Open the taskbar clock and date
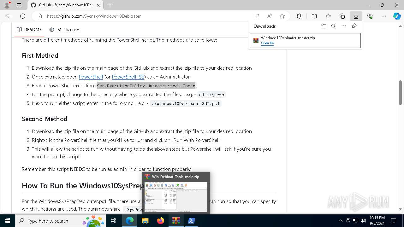Image resolution: width=404 pixels, height=227 pixels. tap(377, 221)
